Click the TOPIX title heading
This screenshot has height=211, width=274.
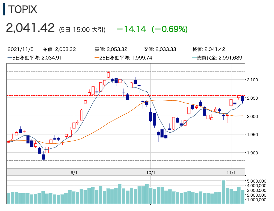point(23,9)
